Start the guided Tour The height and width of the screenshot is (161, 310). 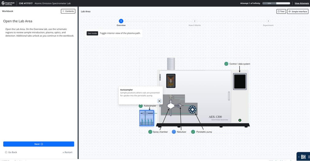coord(281,11)
